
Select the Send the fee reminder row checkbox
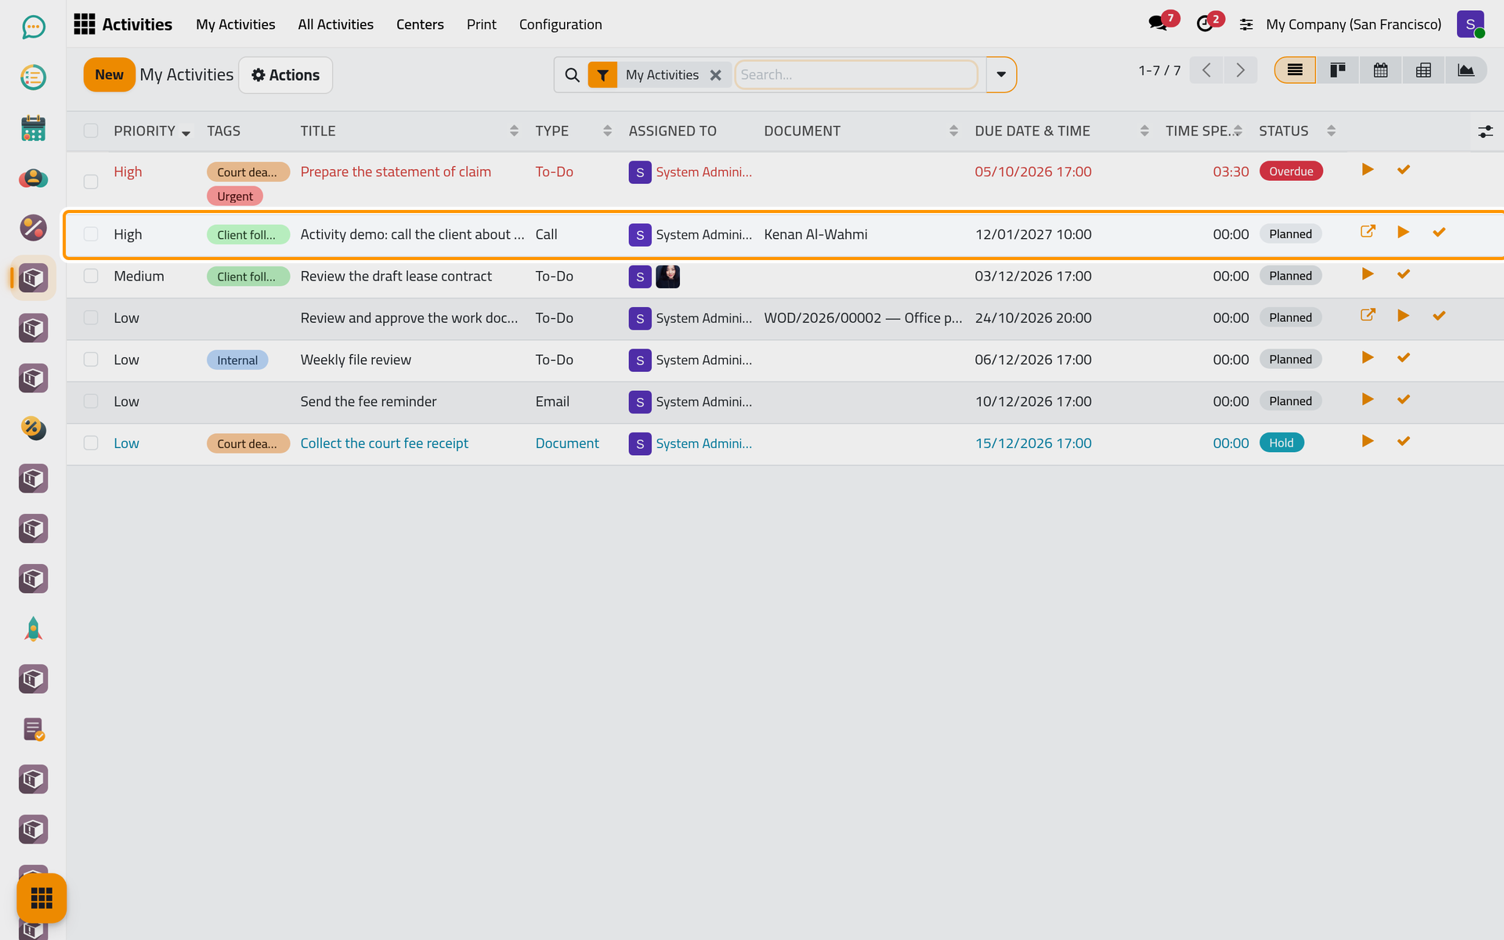[91, 401]
